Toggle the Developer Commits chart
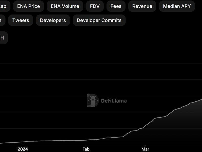202x152 pixels. point(99,20)
